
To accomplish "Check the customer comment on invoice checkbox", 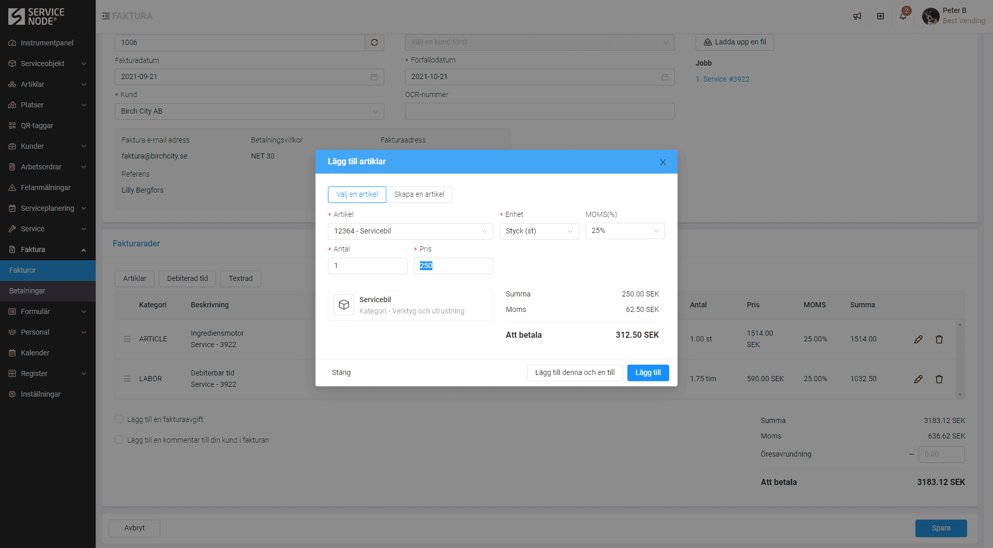I will [119, 440].
